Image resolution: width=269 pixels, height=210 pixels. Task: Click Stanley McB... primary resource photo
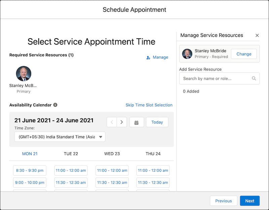point(24,73)
